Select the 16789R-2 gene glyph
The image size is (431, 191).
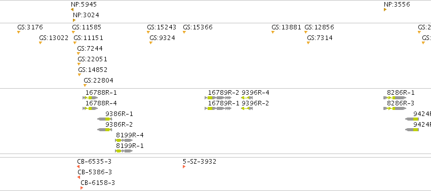coord(218,98)
